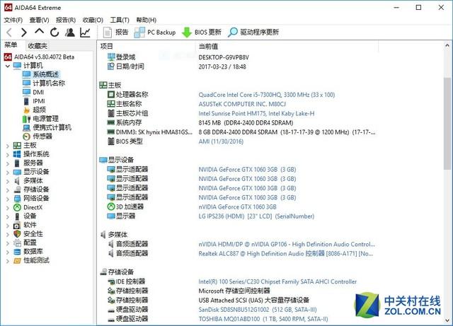The width and height of the screenshot is (453, 326).
Task: Expand the 显示设备 tree node
Action: pos(8,173)
